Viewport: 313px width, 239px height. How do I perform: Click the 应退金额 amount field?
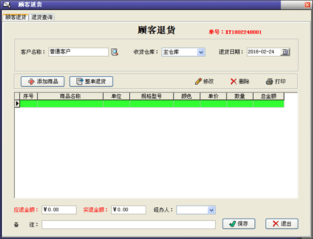59,210
